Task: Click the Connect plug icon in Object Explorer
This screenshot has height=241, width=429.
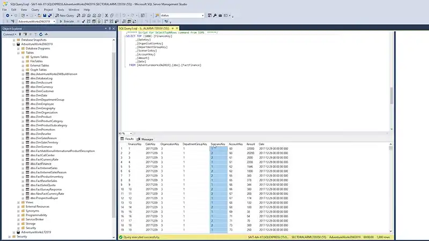Action: click(x=20, y=34)
